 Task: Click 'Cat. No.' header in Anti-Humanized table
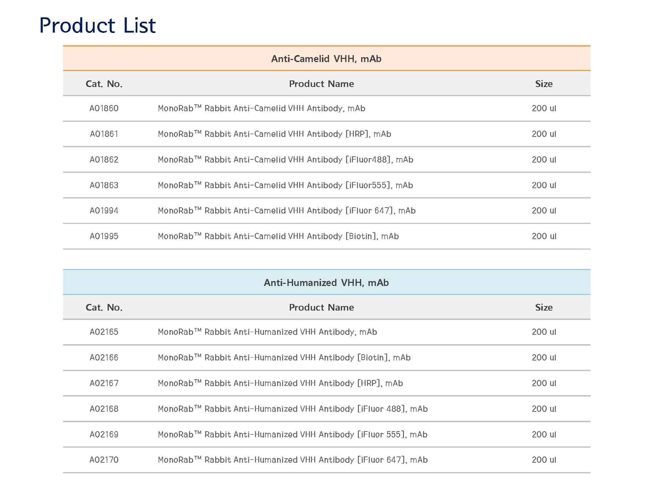point(104,307)
